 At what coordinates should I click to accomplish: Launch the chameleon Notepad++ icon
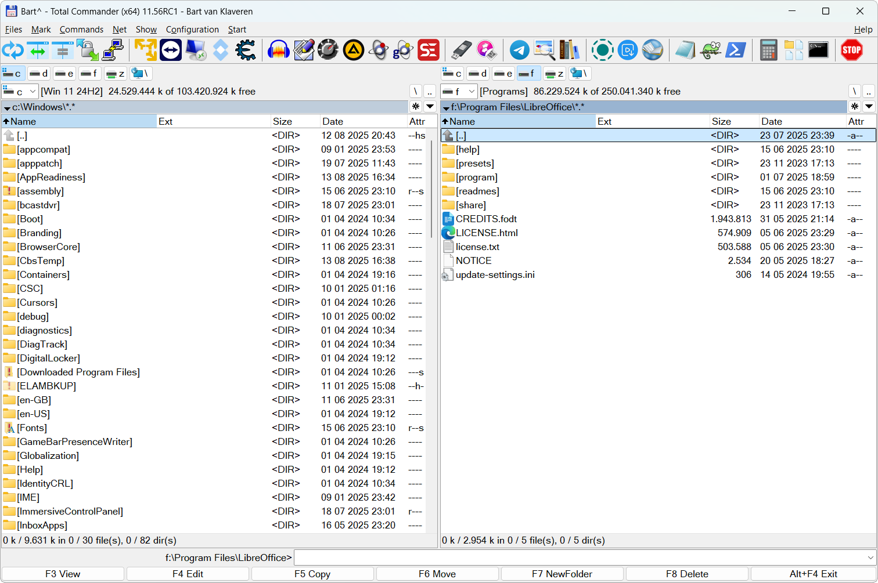[x=710, y=50]
